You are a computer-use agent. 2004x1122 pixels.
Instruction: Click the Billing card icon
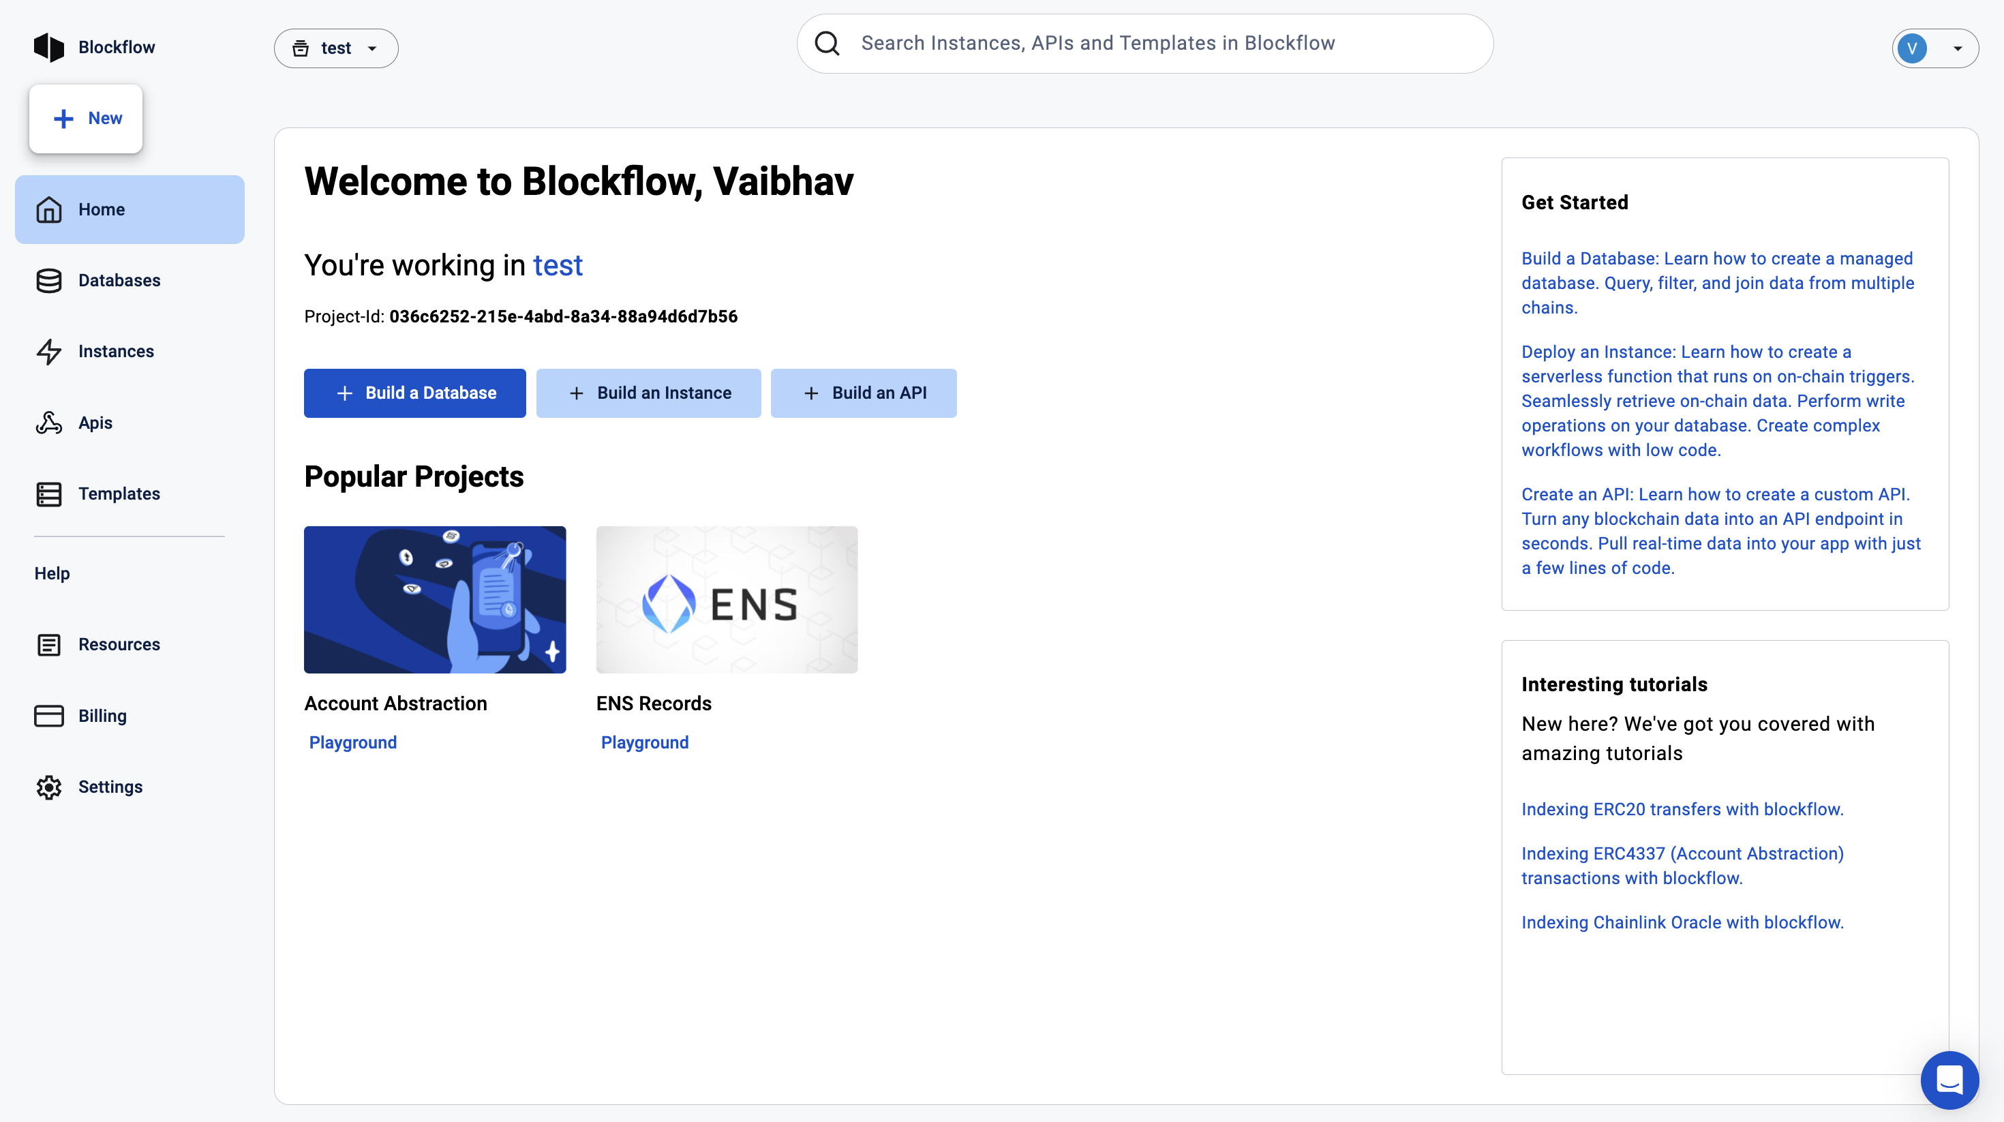[49, 716]
